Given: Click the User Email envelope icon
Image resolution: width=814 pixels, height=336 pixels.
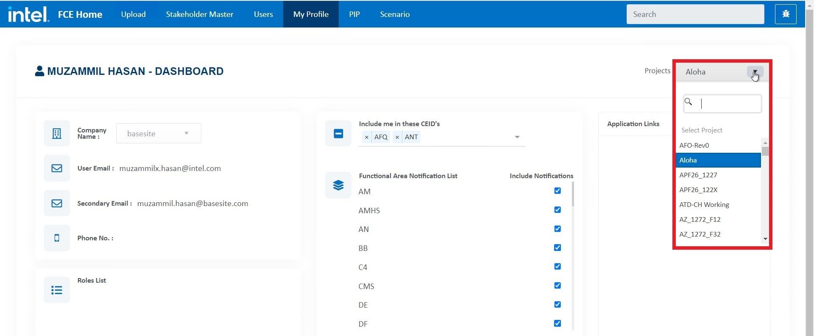Looking at the screenshot, I should point(57,168).
